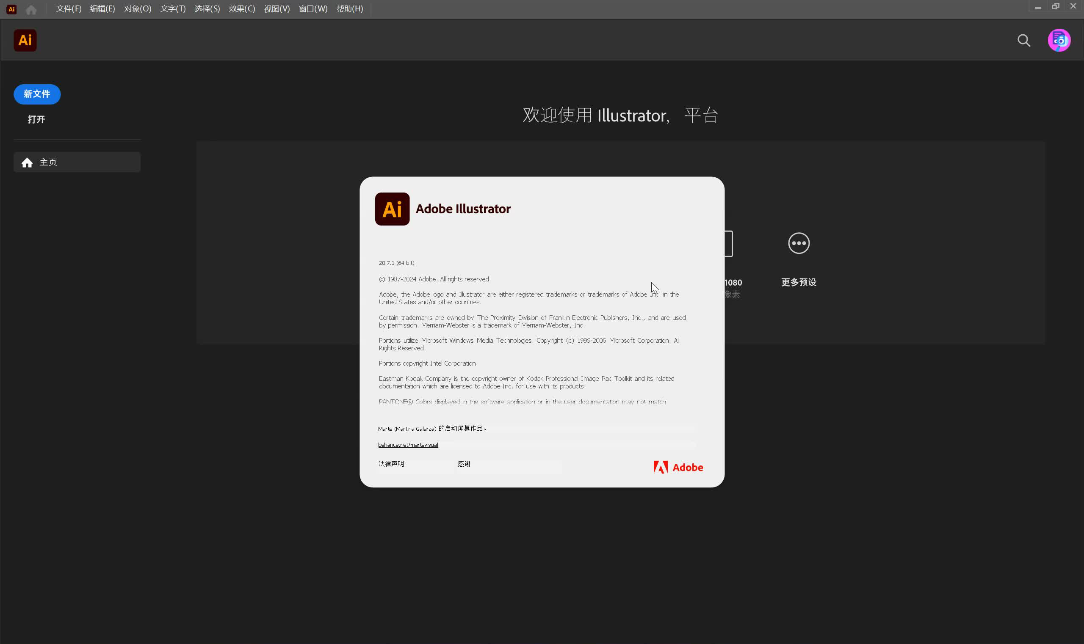Click the small Ai title bar icon
This screenshot has height=644, width=1084.
pos(12,9)
